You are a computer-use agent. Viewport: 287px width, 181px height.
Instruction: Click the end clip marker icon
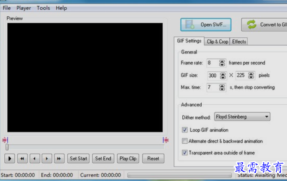166,140
